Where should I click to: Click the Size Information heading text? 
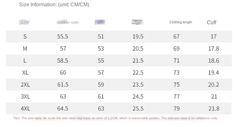point(54,5)
